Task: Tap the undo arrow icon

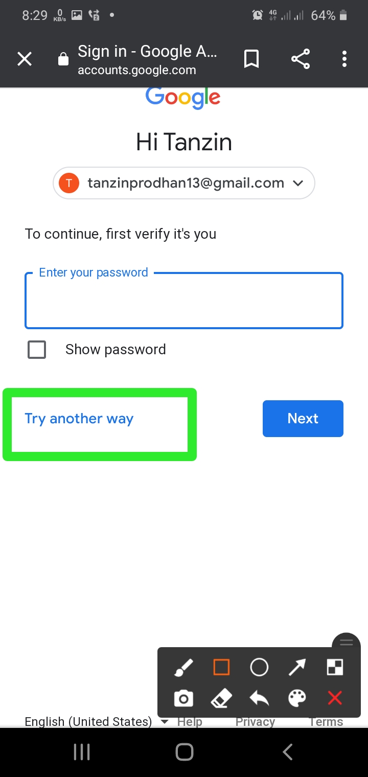Action: 259,698
